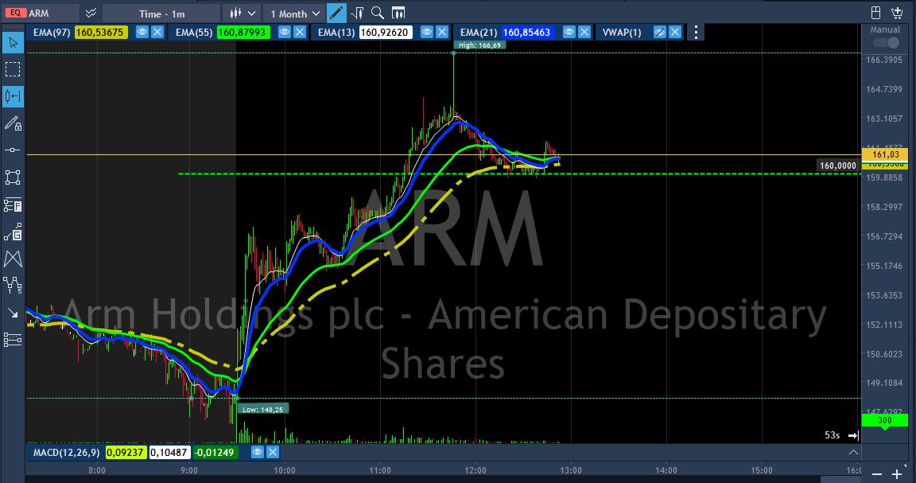
Task: Hide the EMA(97) indicator line
Action: point(142,32)
